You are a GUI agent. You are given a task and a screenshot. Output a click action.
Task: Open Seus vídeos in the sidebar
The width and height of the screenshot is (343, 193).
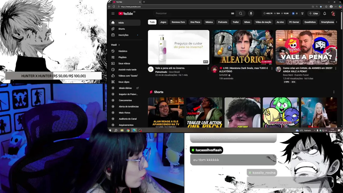(x=125, y=64)
